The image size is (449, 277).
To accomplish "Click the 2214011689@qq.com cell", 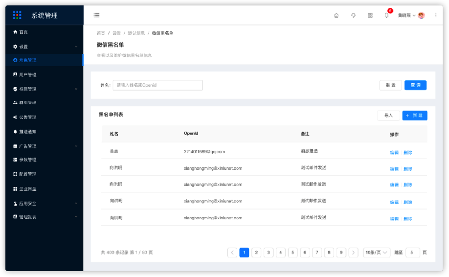I will tap(204, 152).
